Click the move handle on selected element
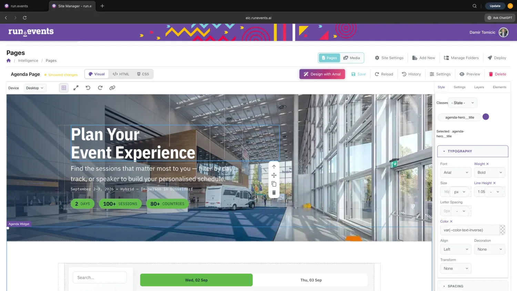Viewport: 517px width, 291px height. pos(274,175)
